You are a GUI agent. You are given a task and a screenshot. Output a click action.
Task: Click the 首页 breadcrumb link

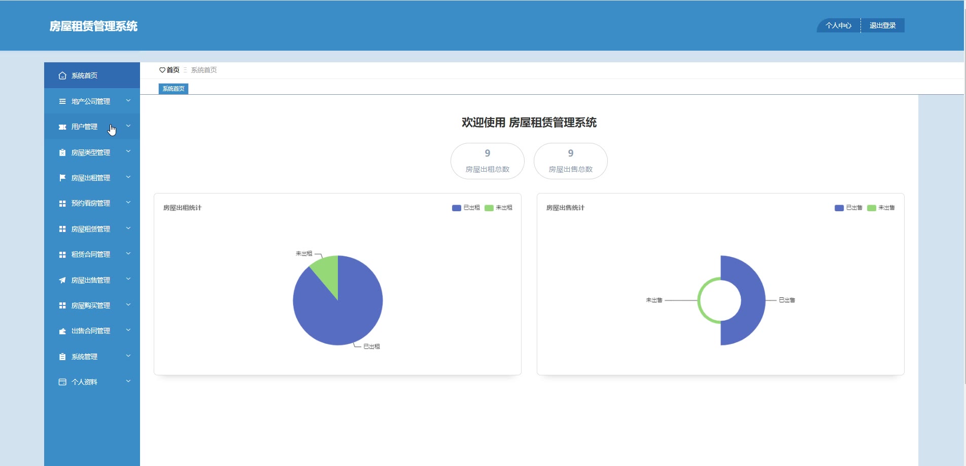tap(173, 70)
